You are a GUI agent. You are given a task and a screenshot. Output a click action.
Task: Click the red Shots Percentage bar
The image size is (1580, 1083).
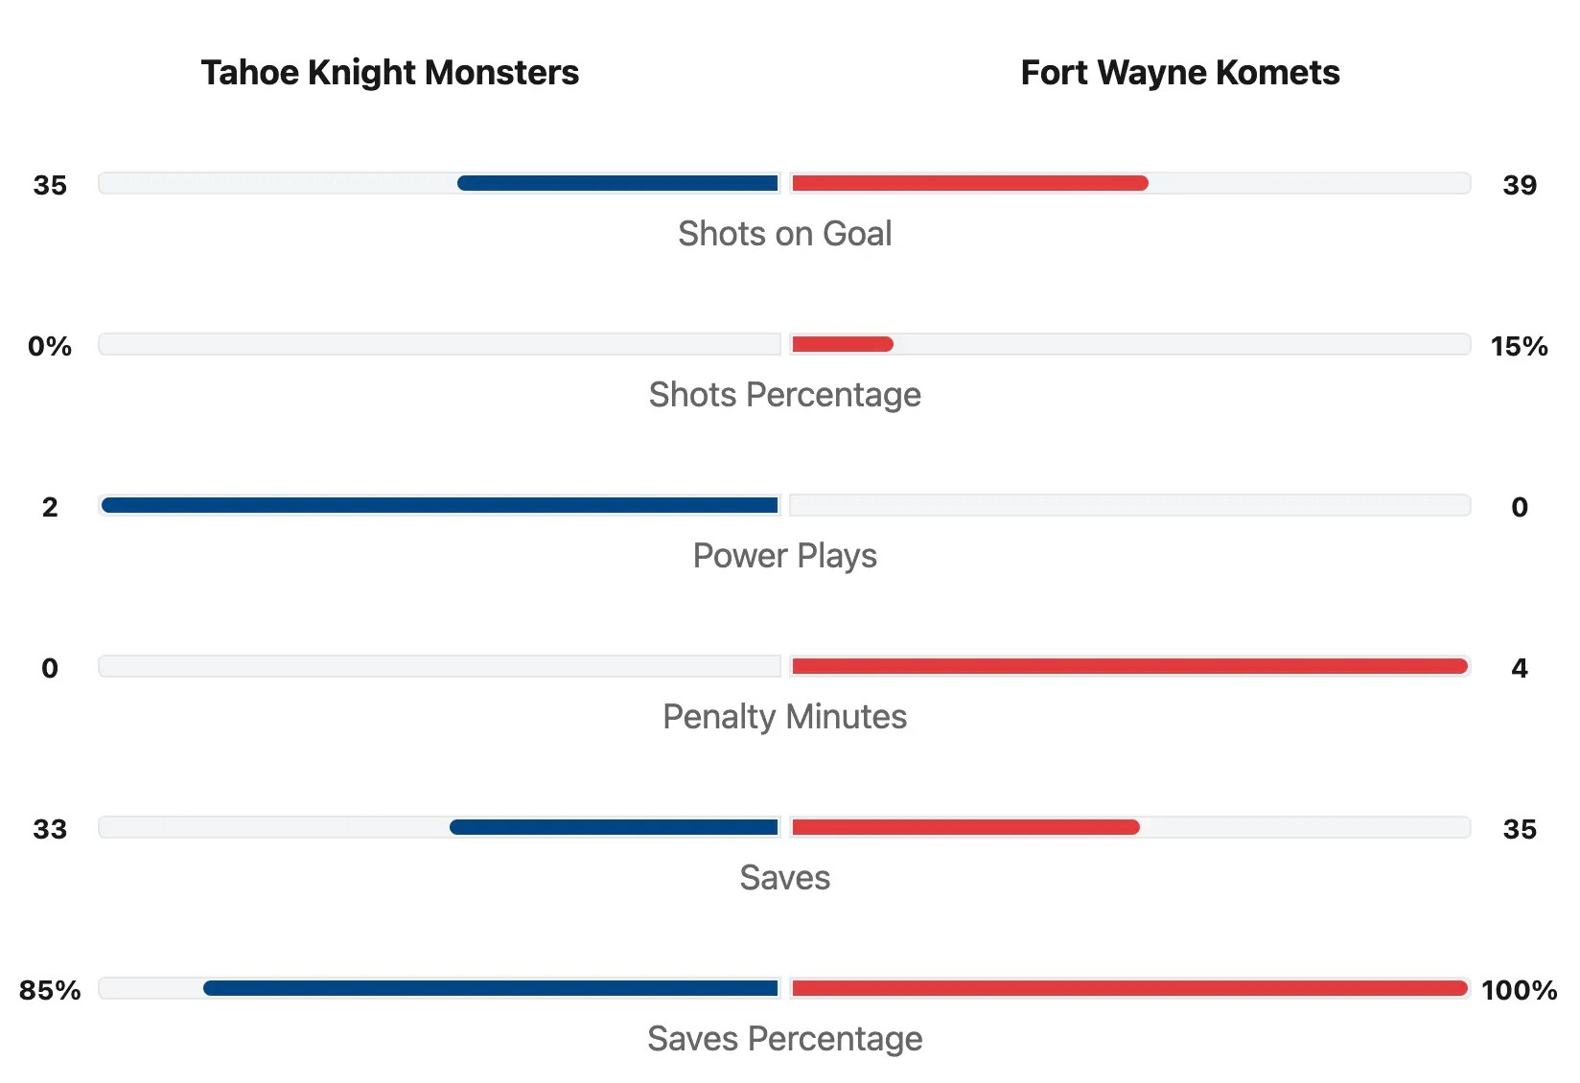point(842,344)
